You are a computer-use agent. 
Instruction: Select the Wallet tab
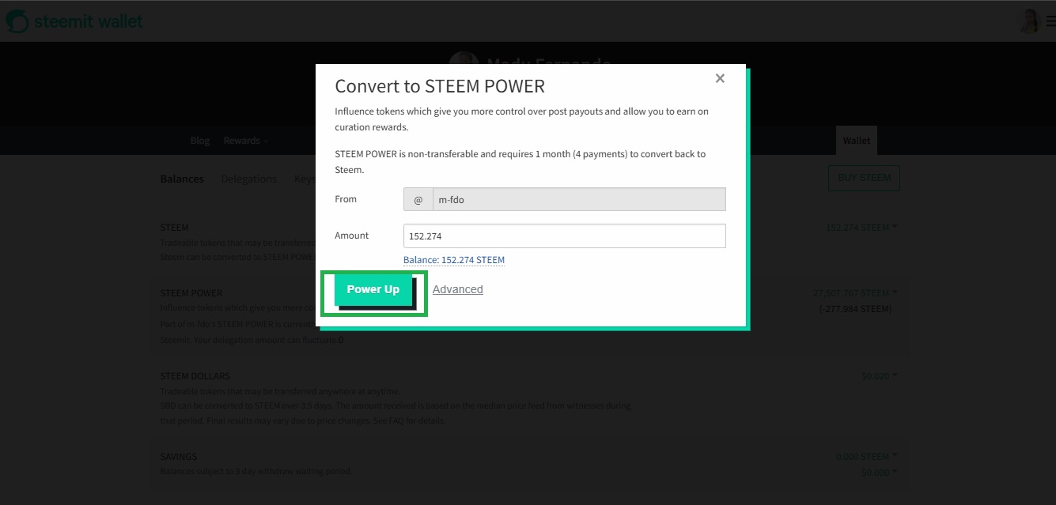point(856,141)
